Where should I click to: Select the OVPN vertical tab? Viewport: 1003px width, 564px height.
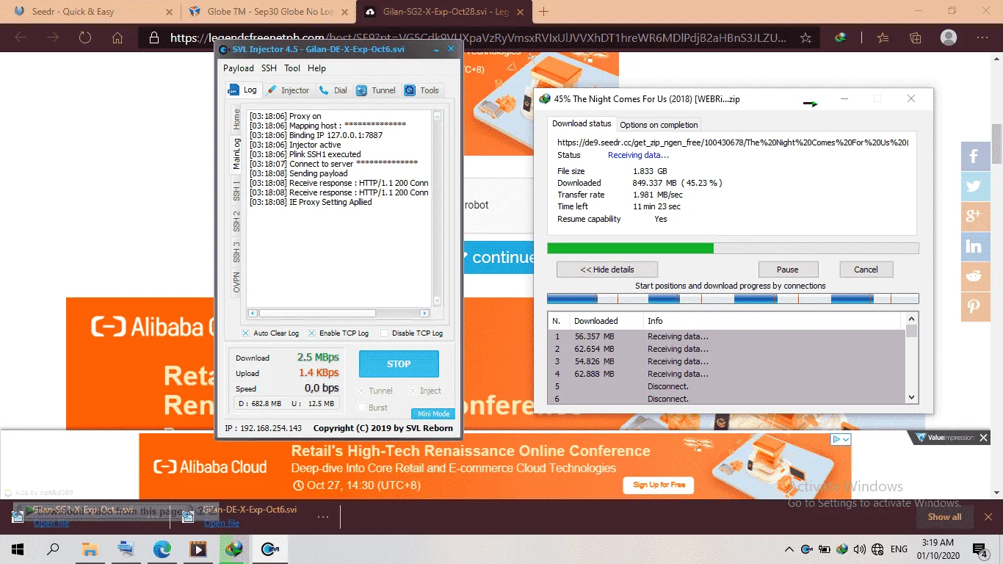(x=236, y=283)
